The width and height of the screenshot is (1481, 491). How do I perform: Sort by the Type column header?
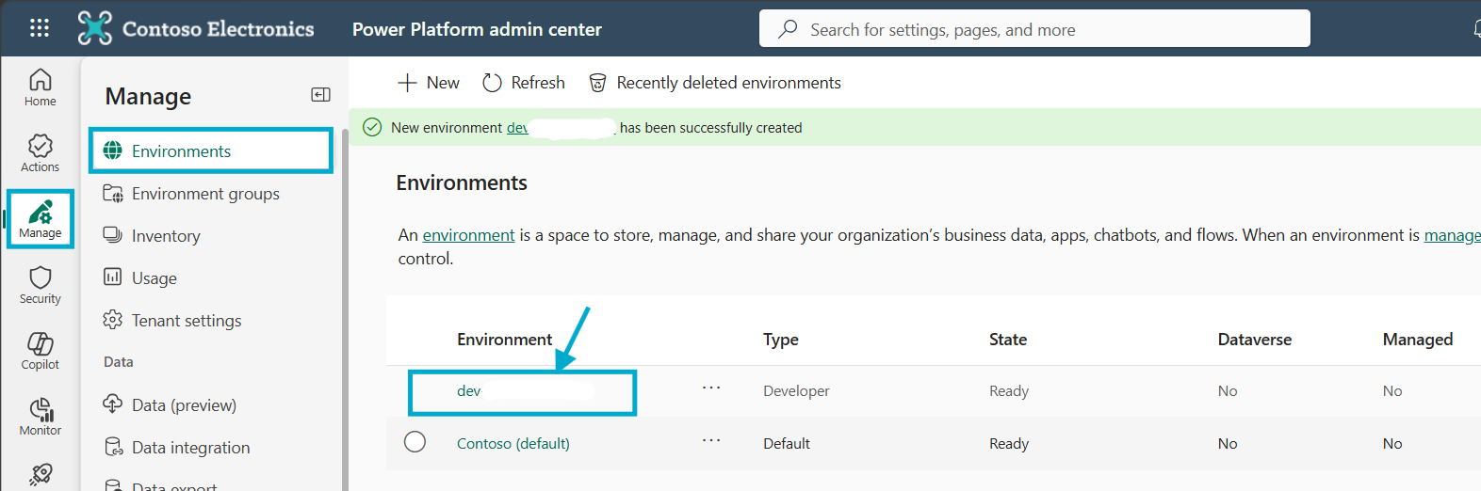[781, 340]
